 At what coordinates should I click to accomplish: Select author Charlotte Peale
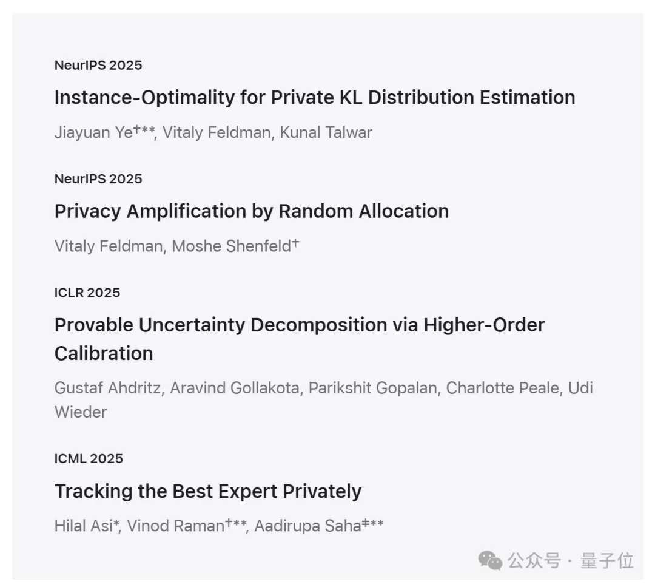coord(502,389)
